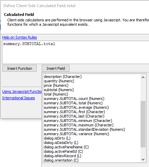Image resolution: width=149 pixels, height=167 pixels.
Task: Click the Insert Field button
Action: [x=56, y=68]
